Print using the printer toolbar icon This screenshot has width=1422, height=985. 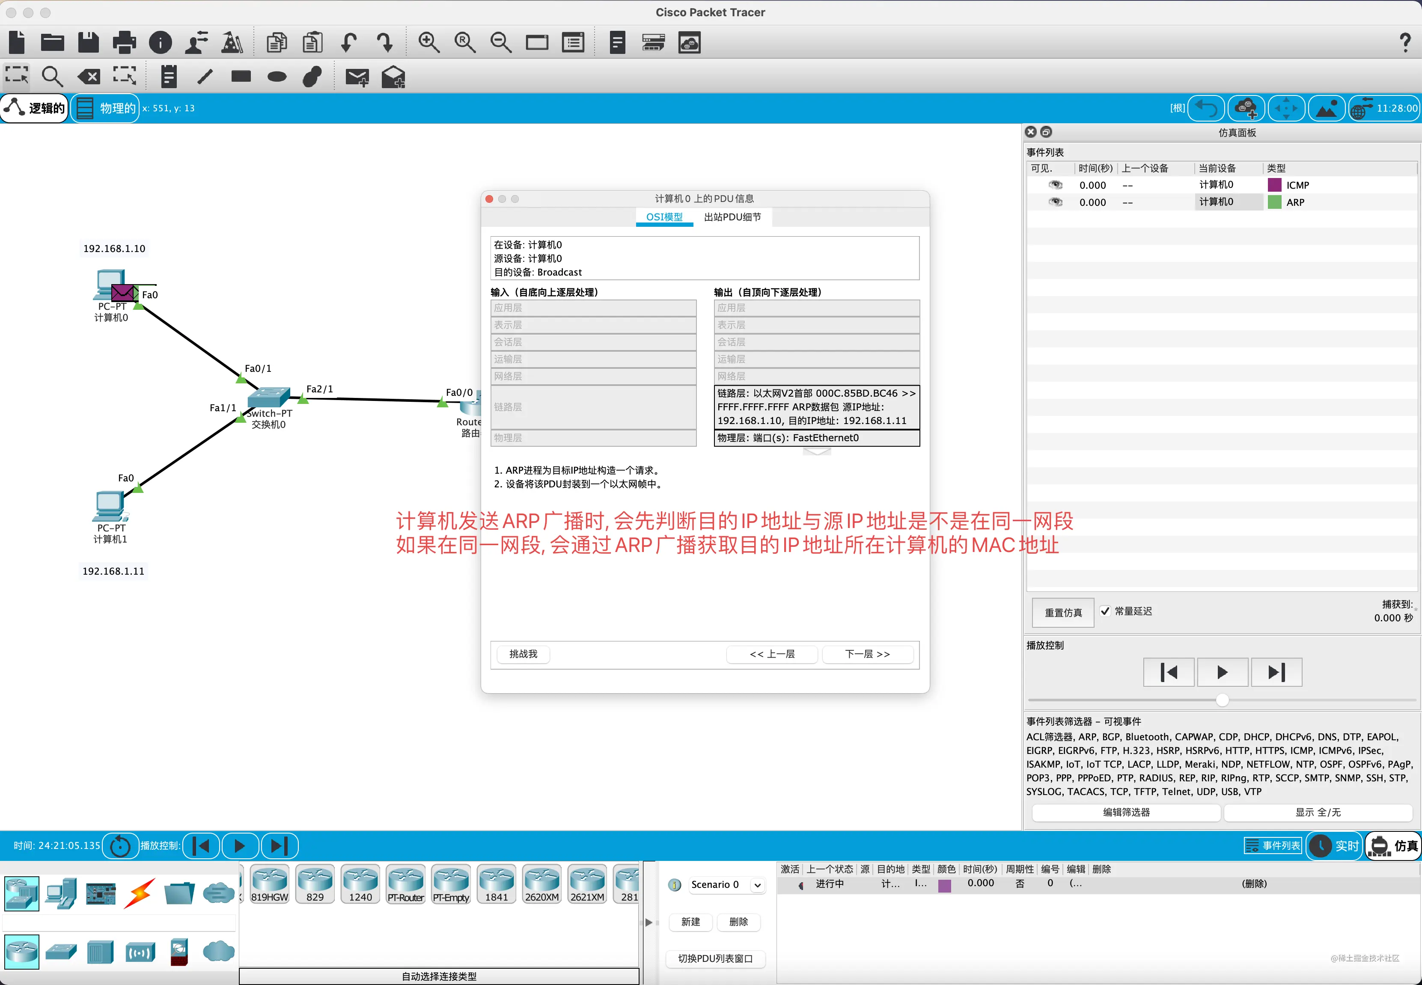point(124,43)
